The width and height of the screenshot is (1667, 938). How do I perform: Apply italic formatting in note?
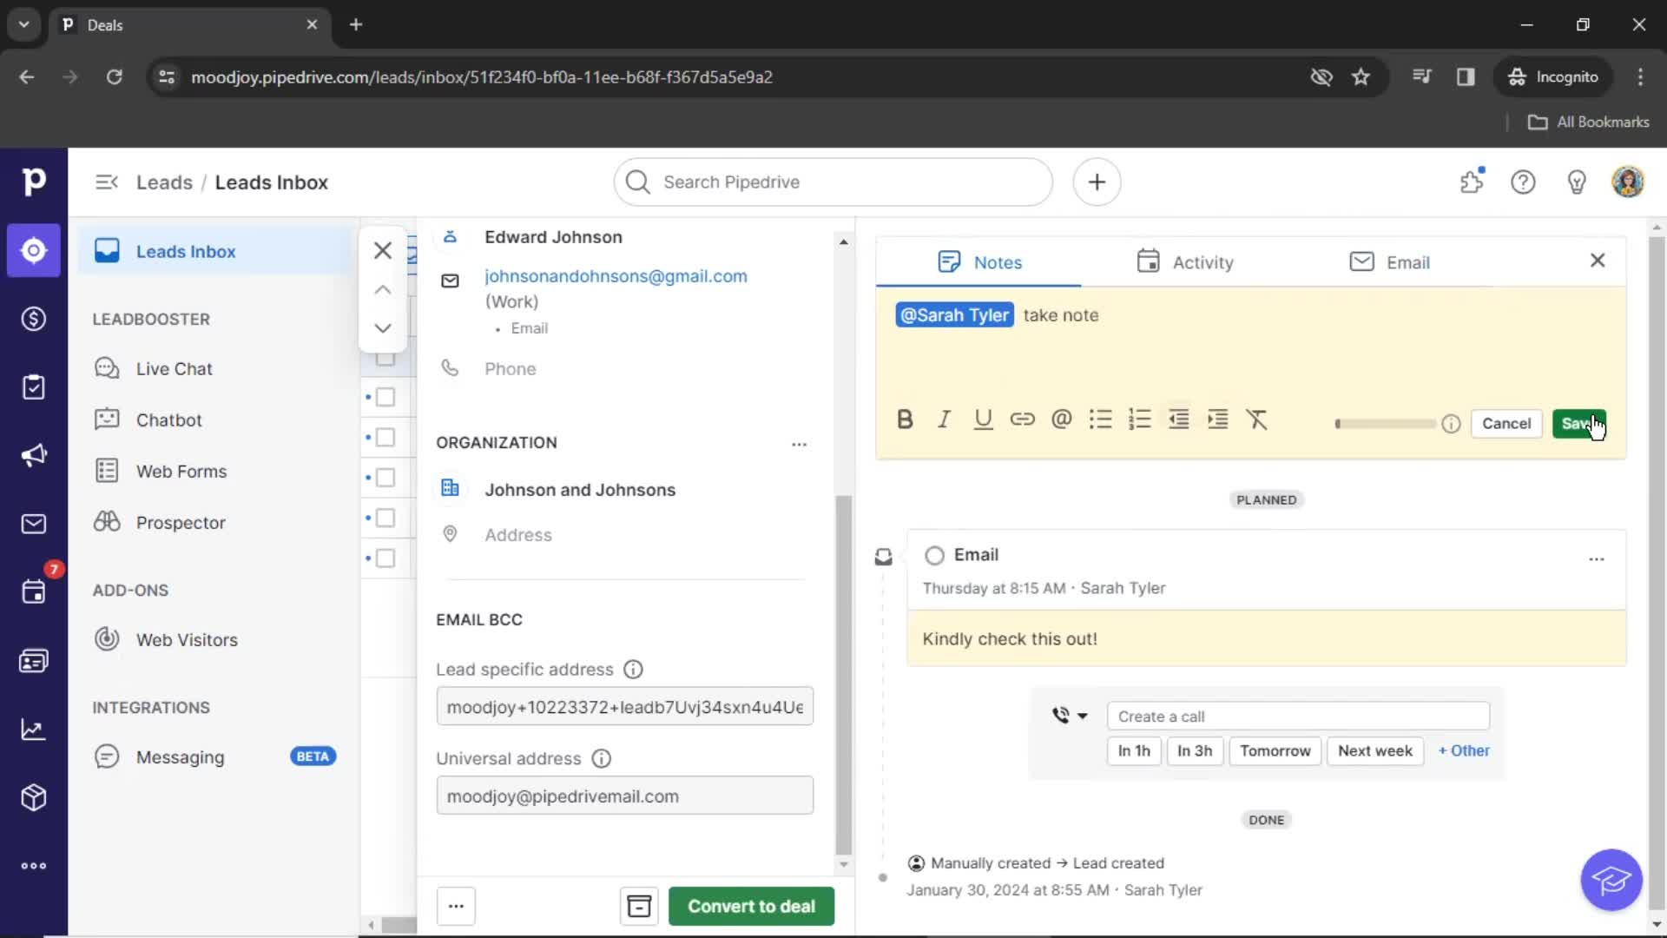click(x=944, y=419)
